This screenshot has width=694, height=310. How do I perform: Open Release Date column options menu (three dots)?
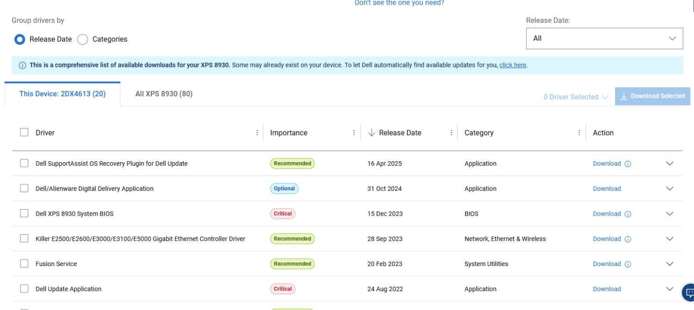click(452, 133)
